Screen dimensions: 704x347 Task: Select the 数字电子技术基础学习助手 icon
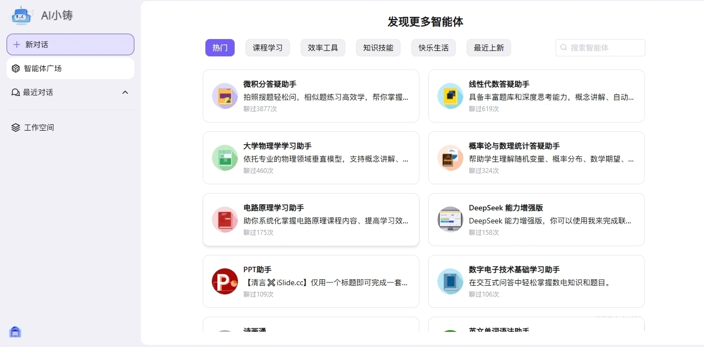(450, 281)
